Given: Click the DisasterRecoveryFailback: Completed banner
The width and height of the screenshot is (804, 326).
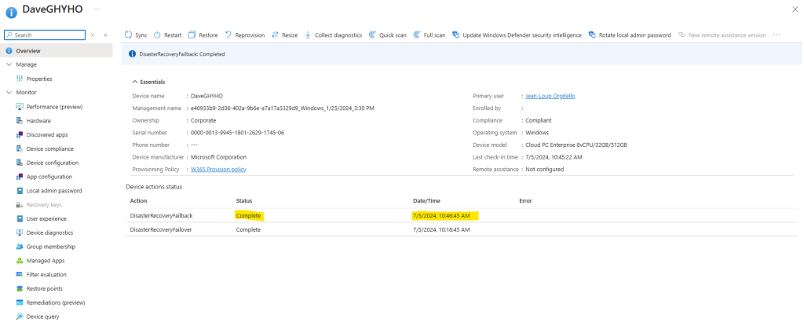Looking at the screenshot, I should click(x=462, y=54).
